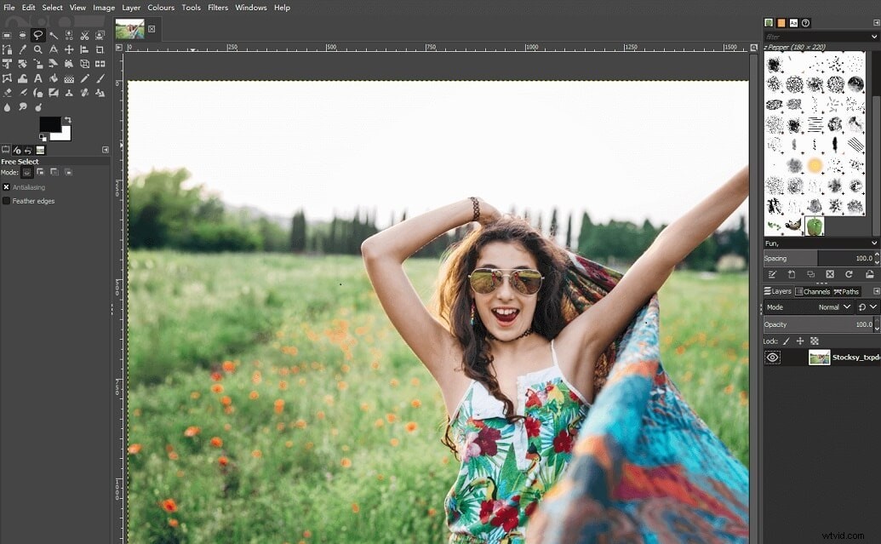This screenshot has height=544, width=881.
Task: Select the Clone tool
Action: click(x=69, y=92)
